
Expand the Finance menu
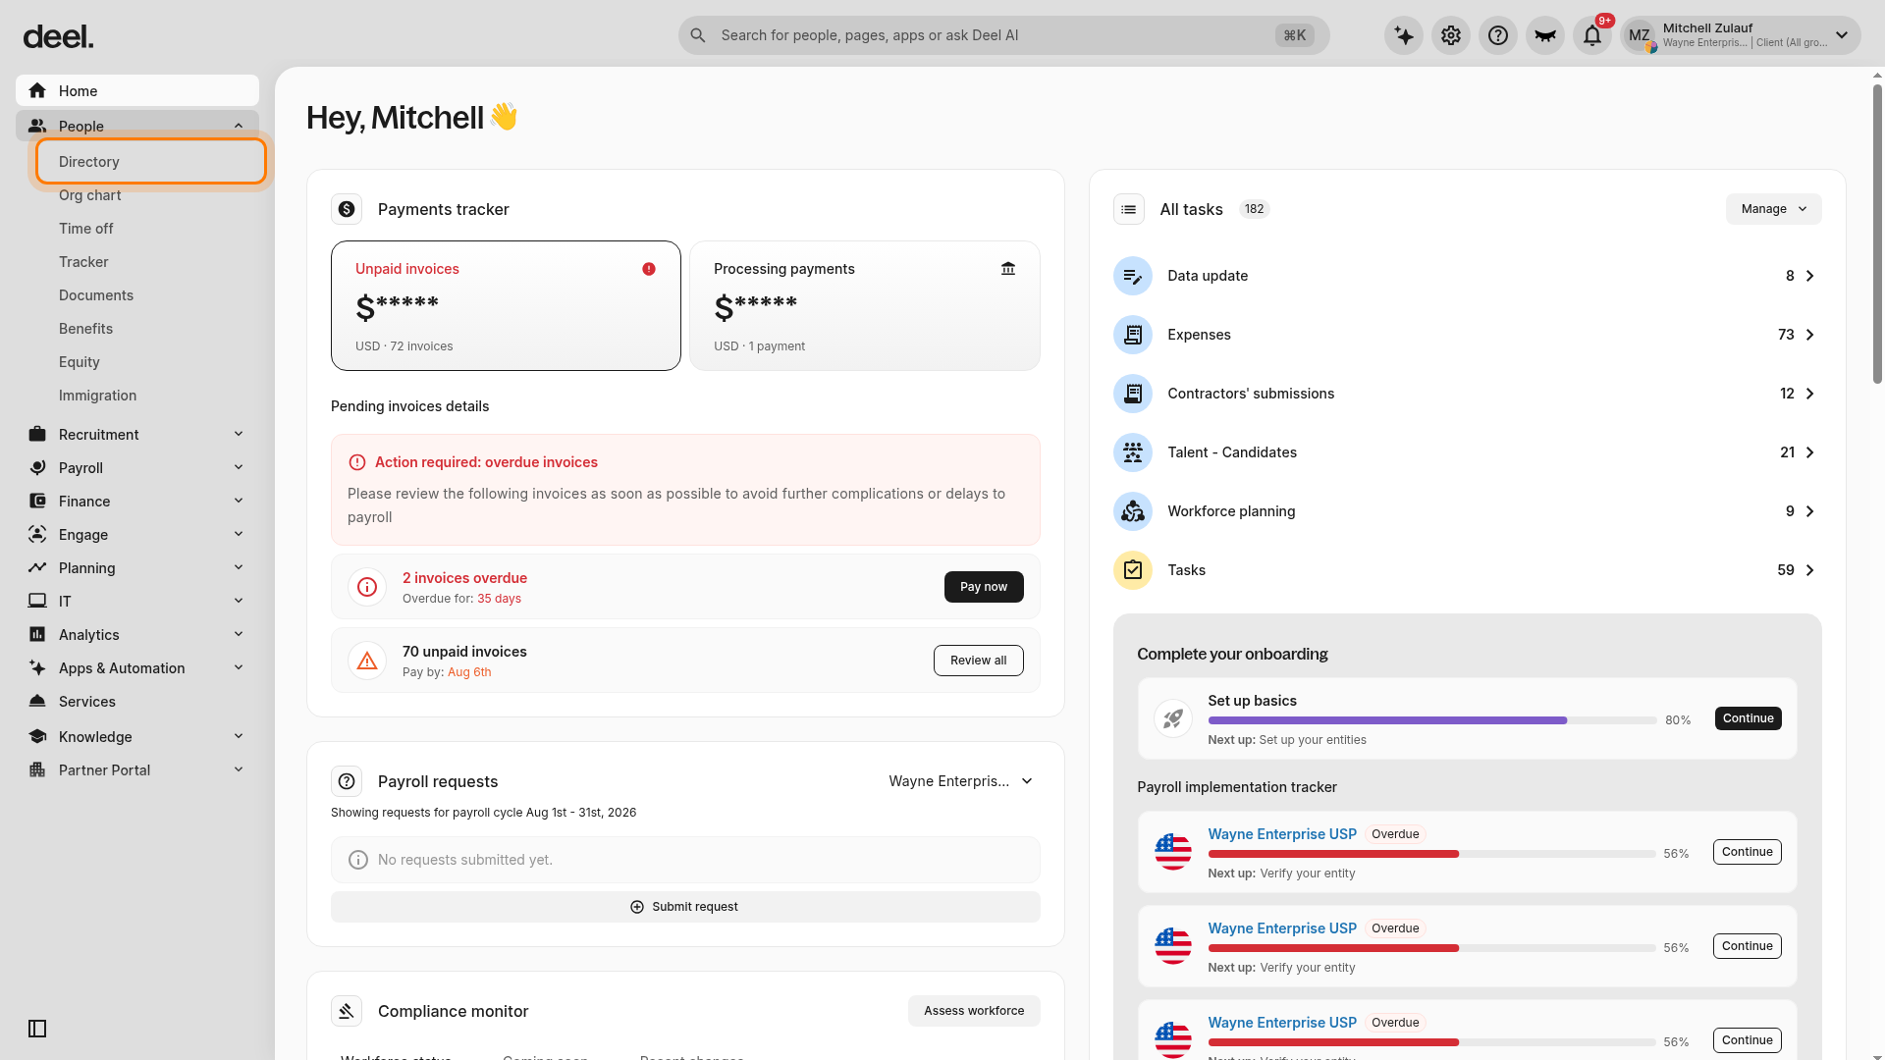point(239,501)
